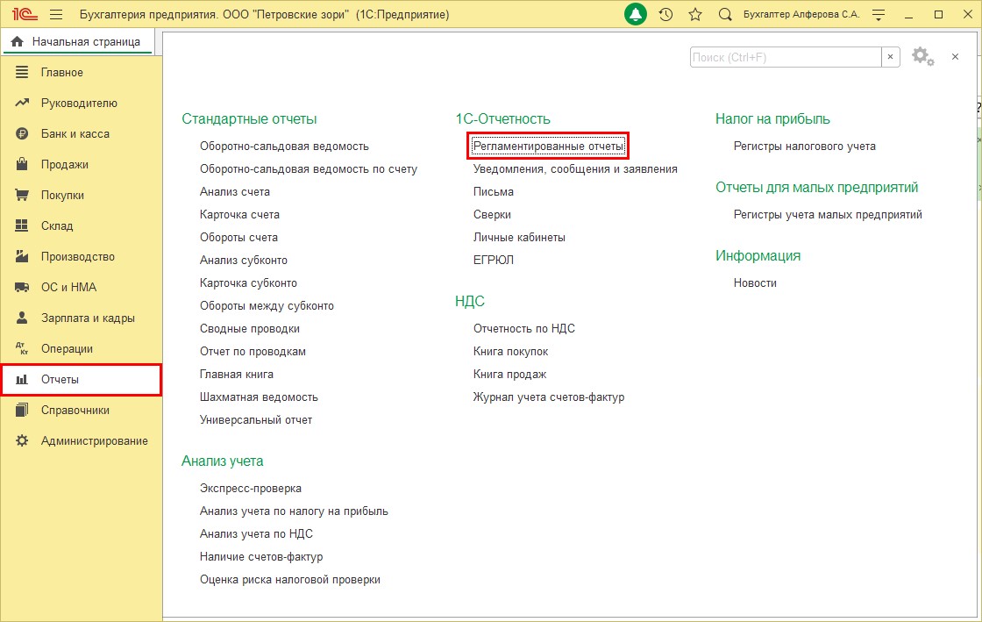This screenshot has width=982, height=622.
Task: Open the Письма link
Action: [x=493, y=191]
